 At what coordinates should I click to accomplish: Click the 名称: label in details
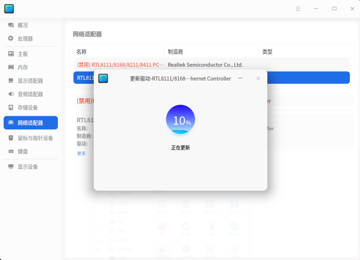[x=82, y=128]
